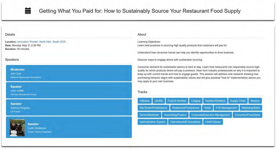Viewport: 276px width, 149px height.
Task: Click the calendar icon beside the session title
Action: (28, 11)
